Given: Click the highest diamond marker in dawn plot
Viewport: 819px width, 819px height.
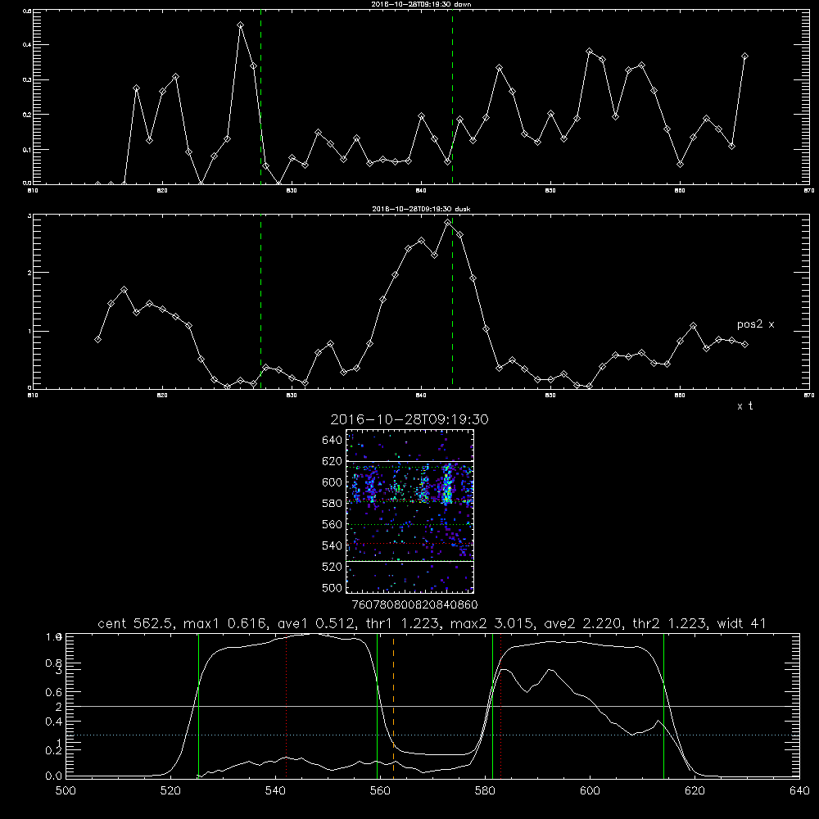Looking at the screenshot, I should pyautogui.click(x=240, y=25).
